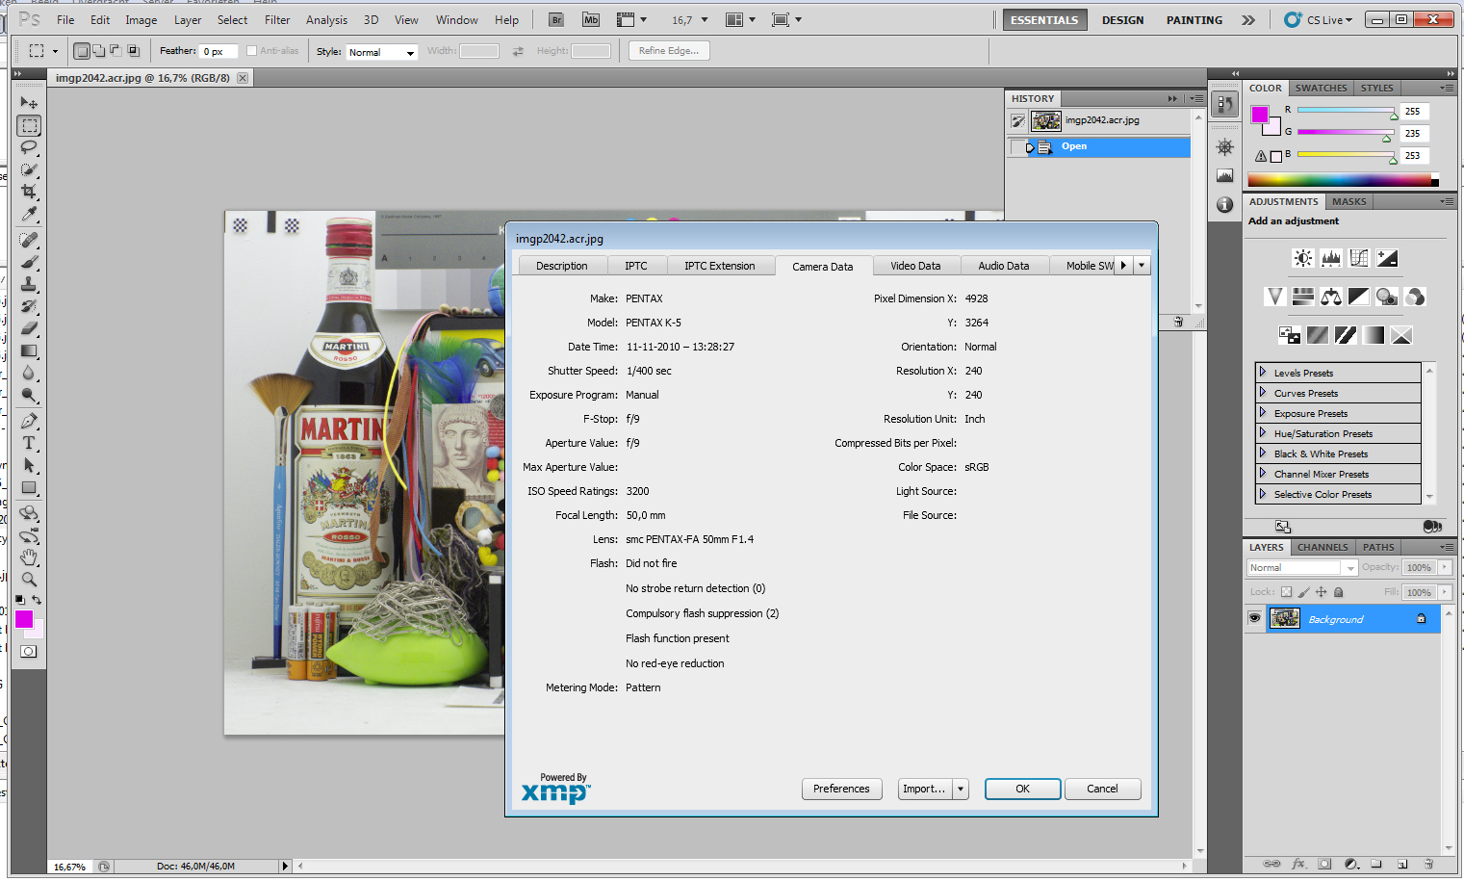
Task: Select the Spot Healing Brush tool
Action: 29,240
